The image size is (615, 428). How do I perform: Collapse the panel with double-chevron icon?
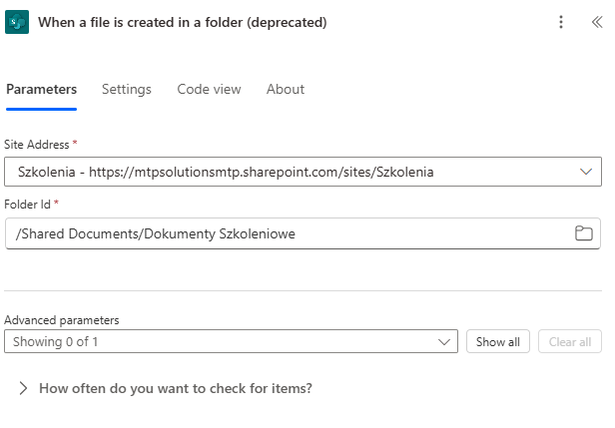point(597,22)
